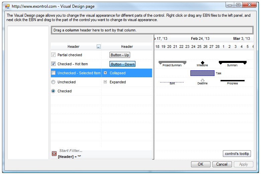Check the Unchecked - Selected Item checkbox

click(53, 73)
